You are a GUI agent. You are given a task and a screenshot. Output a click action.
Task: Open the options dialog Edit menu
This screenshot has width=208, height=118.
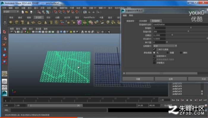coord(125,15)
